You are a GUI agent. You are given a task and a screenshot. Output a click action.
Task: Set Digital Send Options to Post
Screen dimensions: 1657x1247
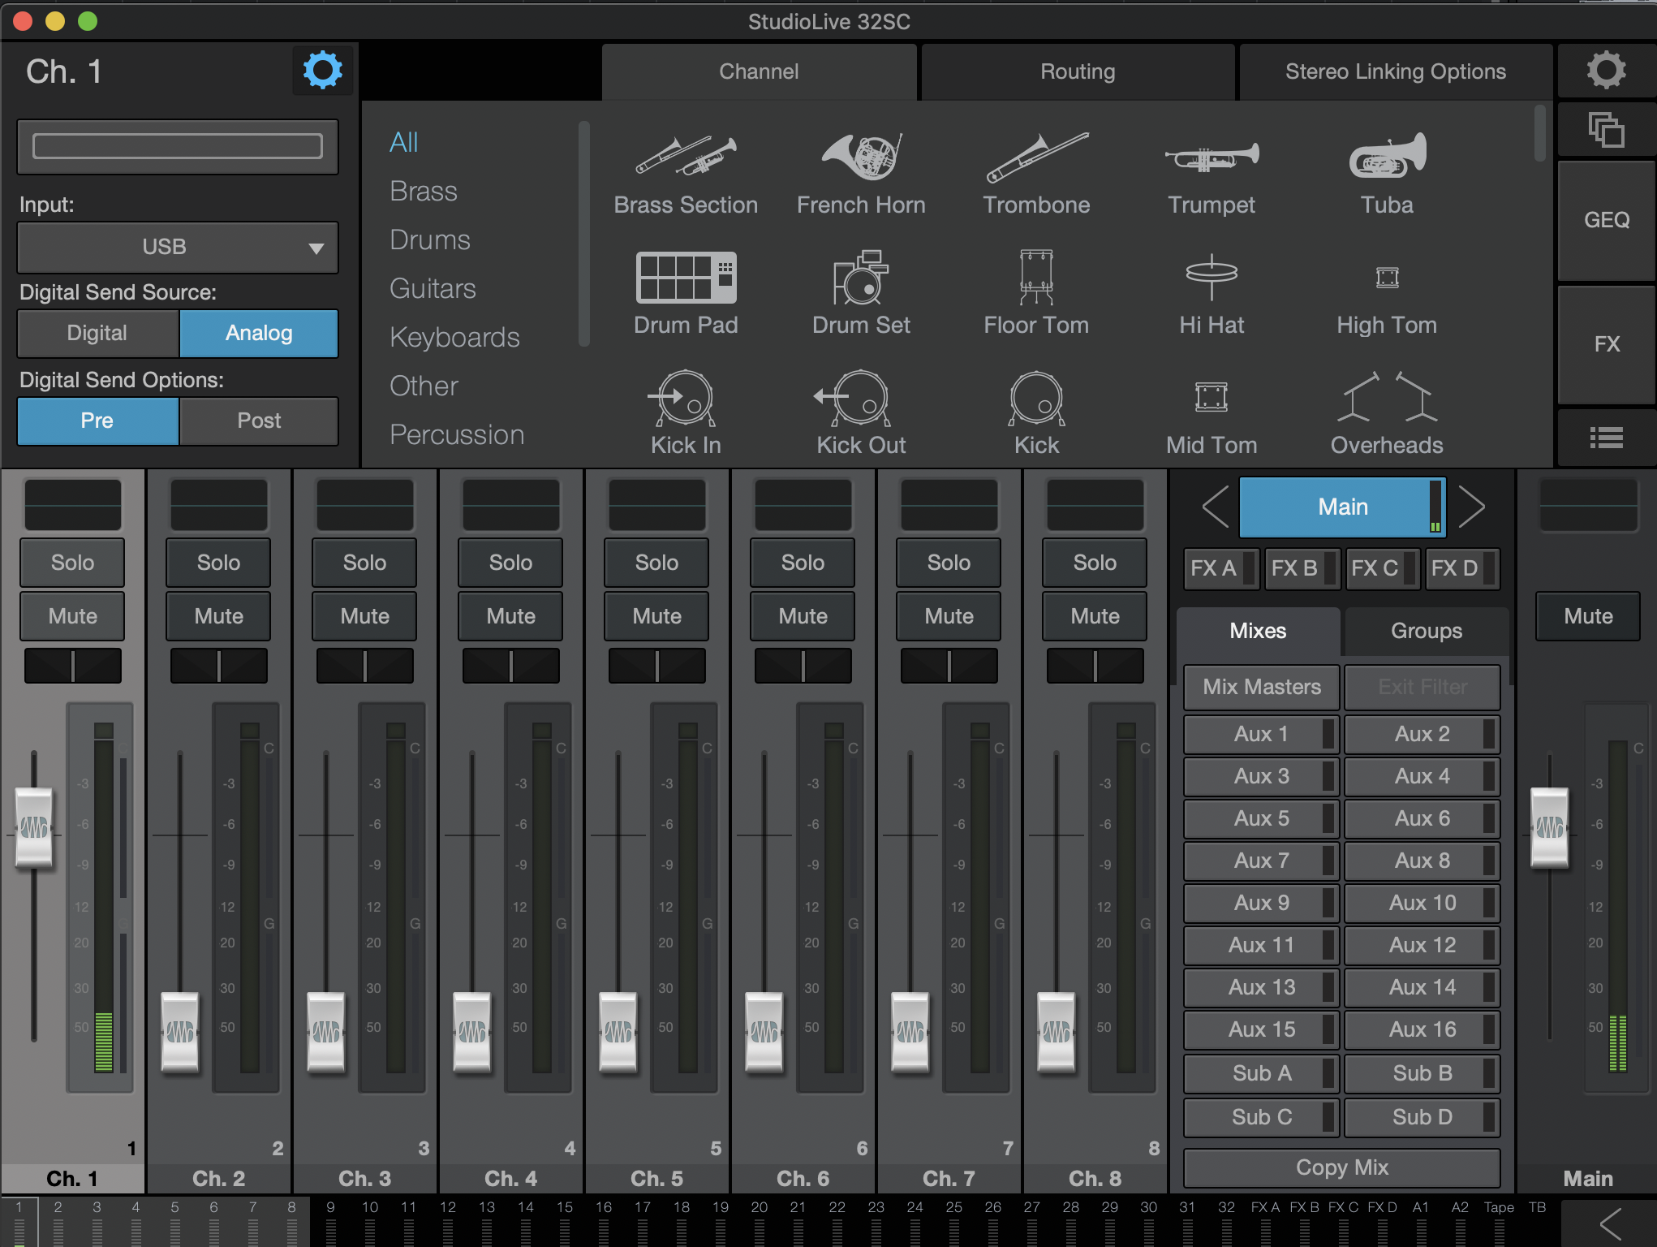[259, 421]
